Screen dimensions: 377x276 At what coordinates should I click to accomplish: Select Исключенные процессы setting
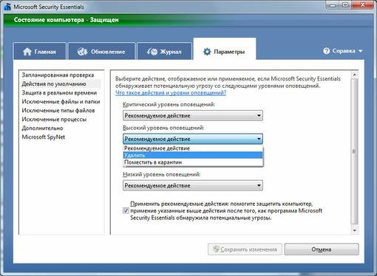54,120
